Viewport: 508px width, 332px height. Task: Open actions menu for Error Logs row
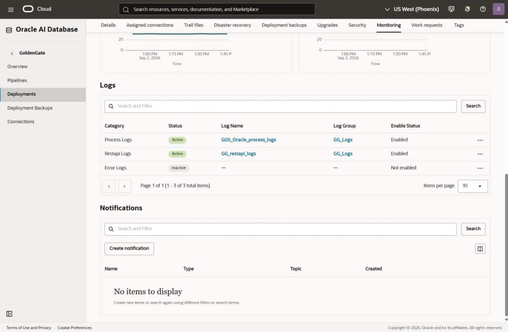coord(480,168)
